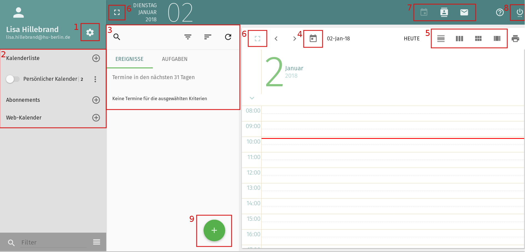
Task: Expand the all-day section chevron
Action: tap(252, 98)
